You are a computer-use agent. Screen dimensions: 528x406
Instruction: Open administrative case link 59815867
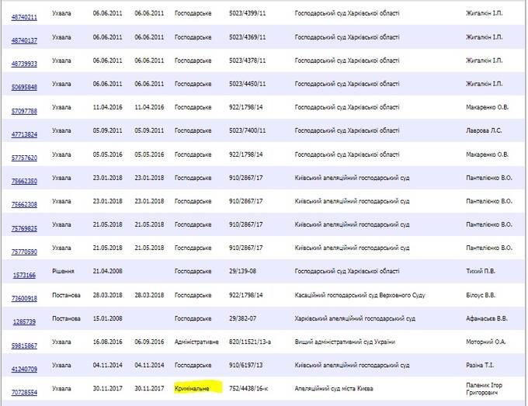click(x=24, y=345)
